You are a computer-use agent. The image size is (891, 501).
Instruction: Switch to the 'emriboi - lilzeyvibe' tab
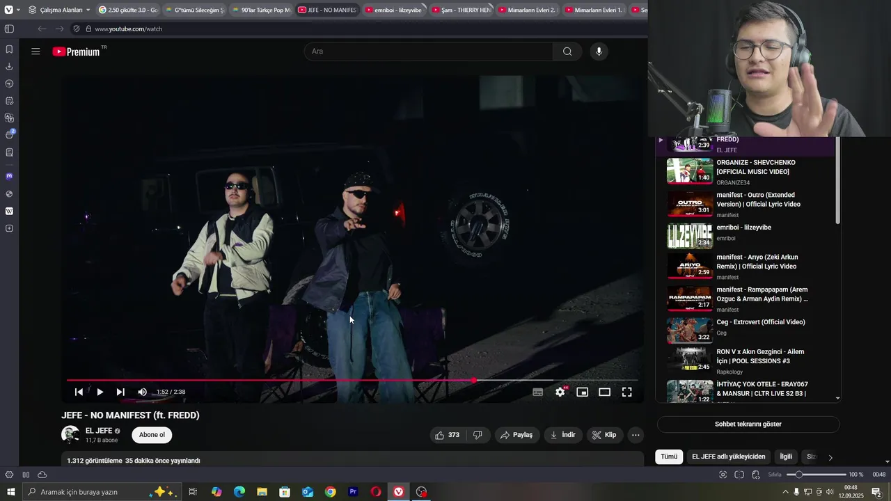coord(393,10)
